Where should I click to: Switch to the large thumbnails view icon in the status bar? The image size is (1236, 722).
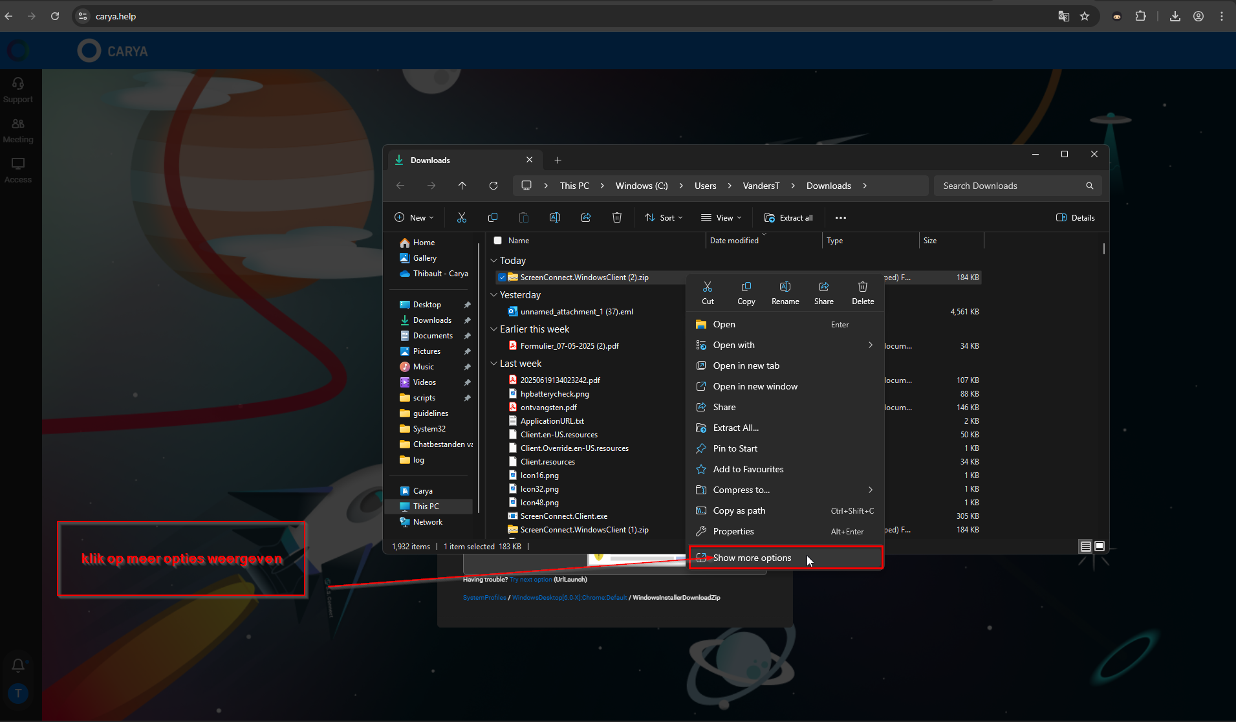(1100, 547)
